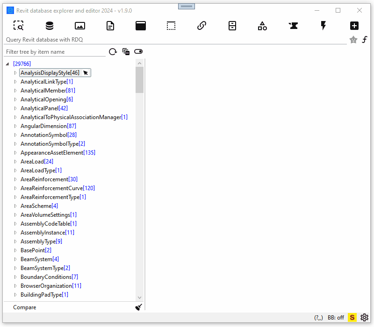Click the function script f icon
The image size is (374, 327).
click(365, 40)
